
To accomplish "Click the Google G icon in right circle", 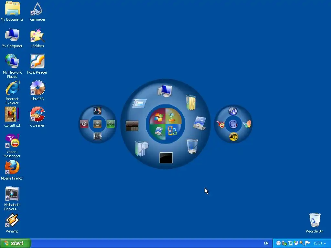I will (233, 124).
